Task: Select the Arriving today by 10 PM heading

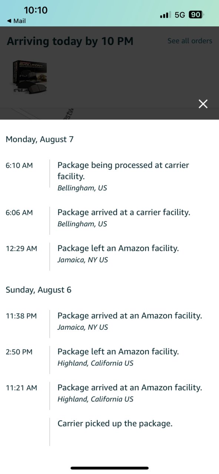Action: (x=70, y=41)
